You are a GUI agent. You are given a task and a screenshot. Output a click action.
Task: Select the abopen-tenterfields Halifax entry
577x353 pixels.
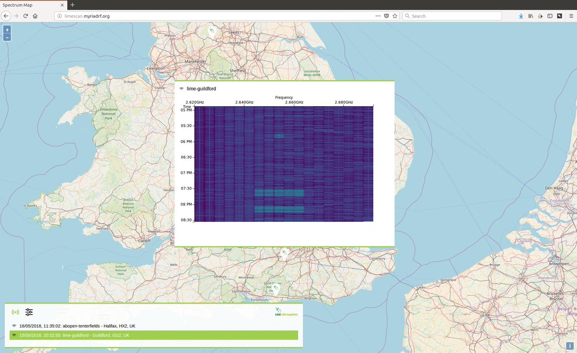[77, 326]
